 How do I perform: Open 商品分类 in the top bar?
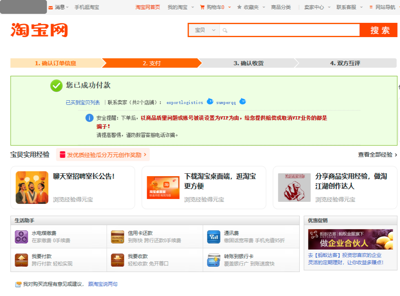point(281,7)
